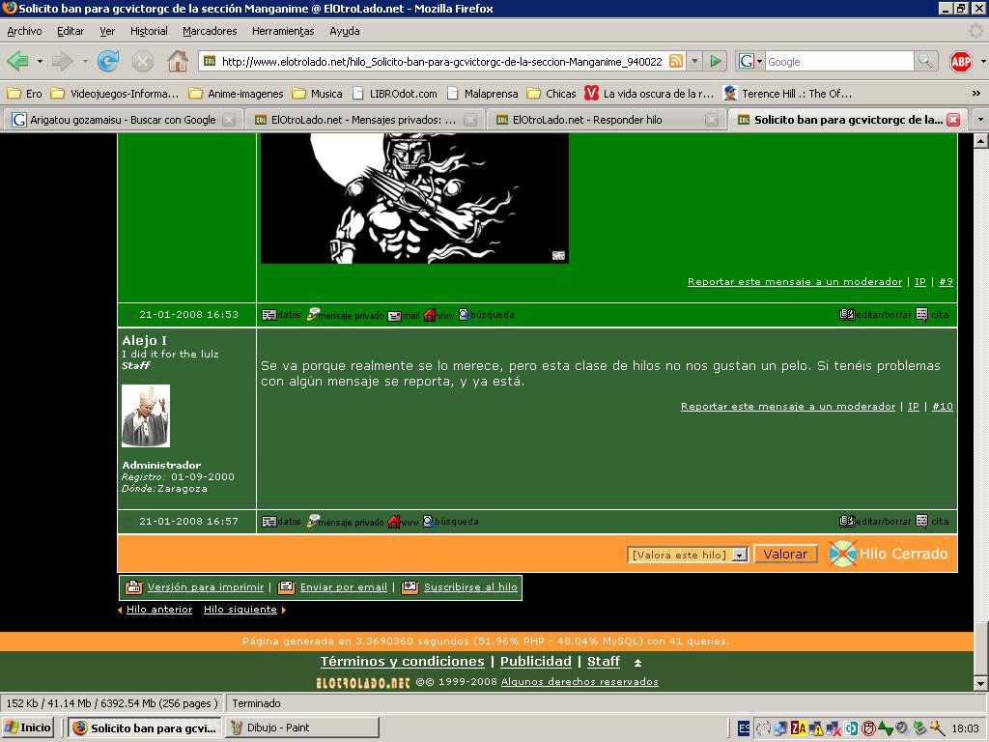Open the tab list dropdown
Viewport: 989px width, 742px height.
pyautogui.click(x=979, y=119)
